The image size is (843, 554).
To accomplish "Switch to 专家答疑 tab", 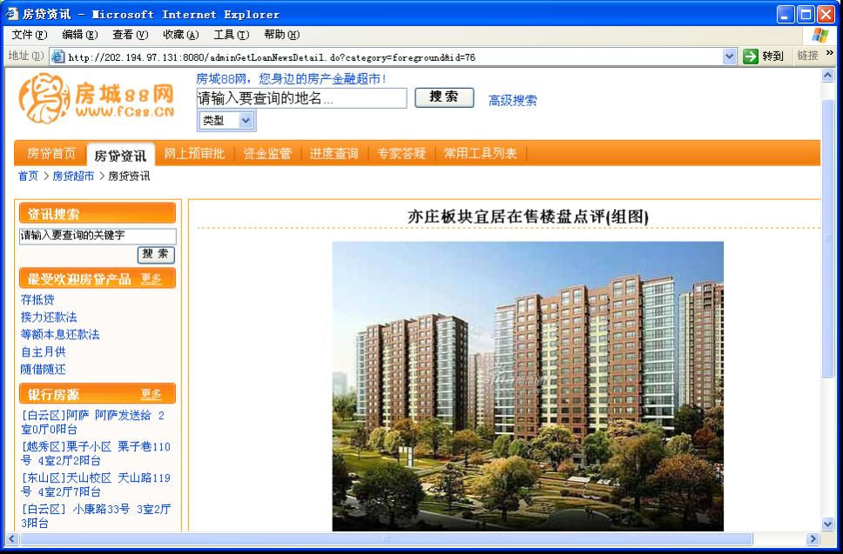I will pyautogui.click(x=401, y=154).
